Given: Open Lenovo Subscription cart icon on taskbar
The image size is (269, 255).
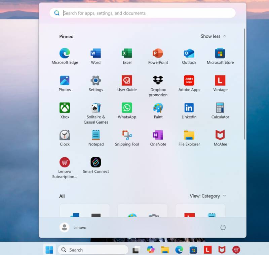Looking at the screenshot, I should [236, 250].
